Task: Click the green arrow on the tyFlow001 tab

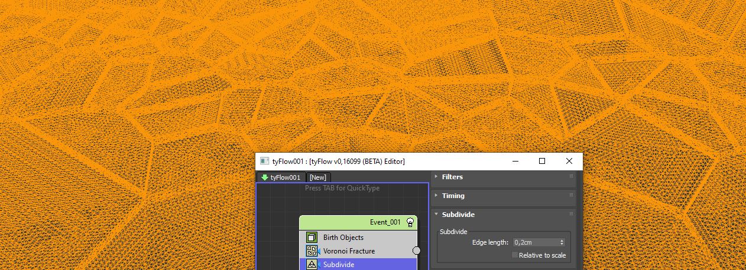Action: [x=265, y=177]
